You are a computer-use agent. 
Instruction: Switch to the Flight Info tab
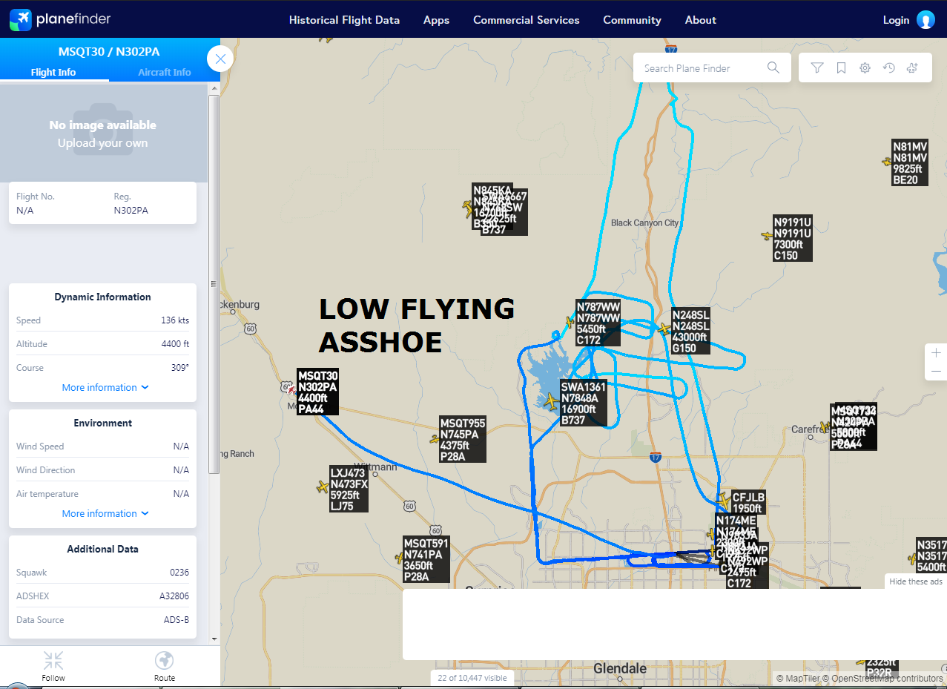point(53,72)
